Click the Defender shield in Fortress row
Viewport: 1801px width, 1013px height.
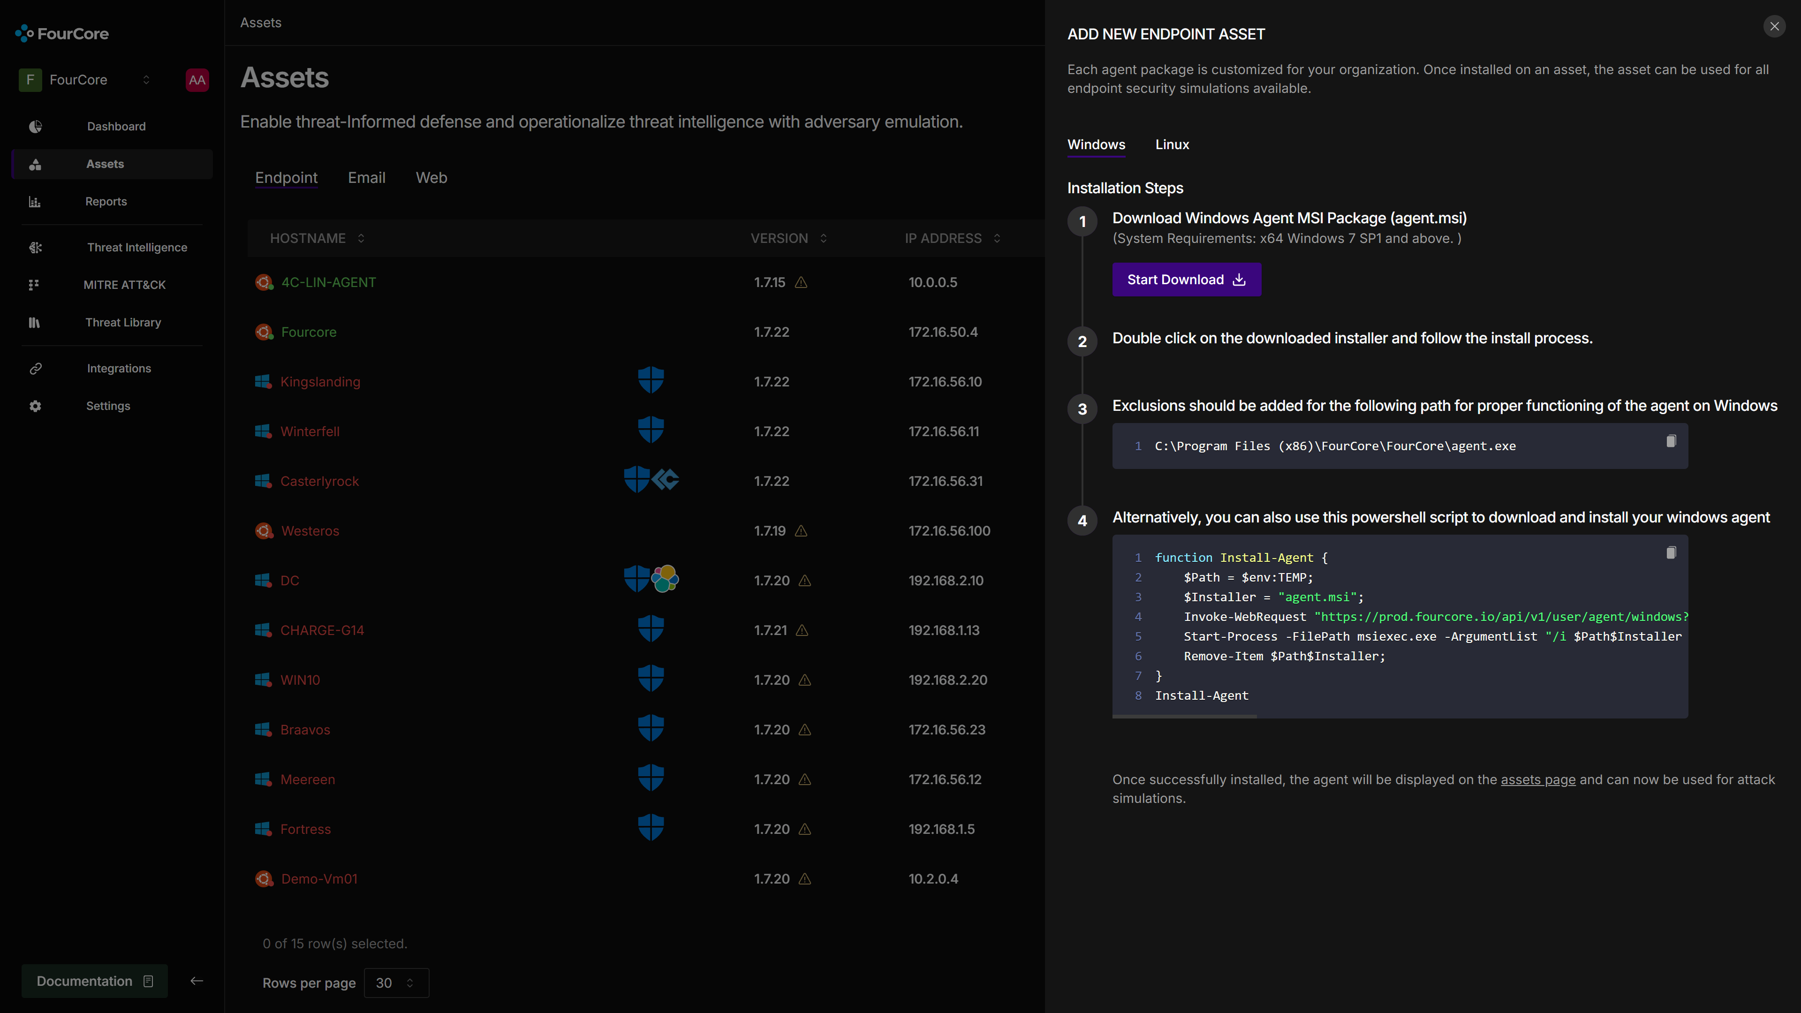pyautogui.click(x=651, y=827)
